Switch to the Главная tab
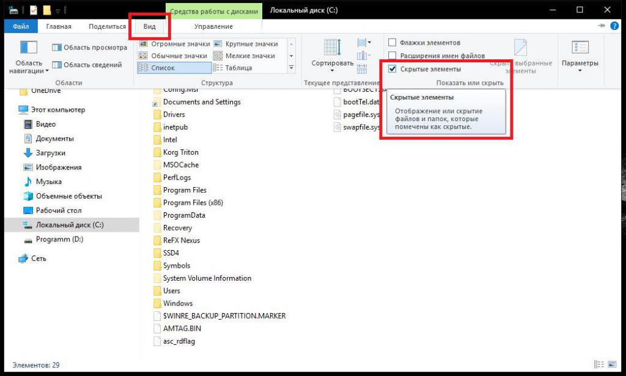626x376 pixels. (59, 26)
